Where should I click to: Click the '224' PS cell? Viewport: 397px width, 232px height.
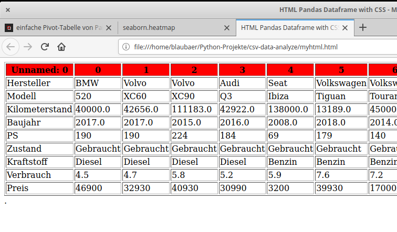click(x=194, y=135)
